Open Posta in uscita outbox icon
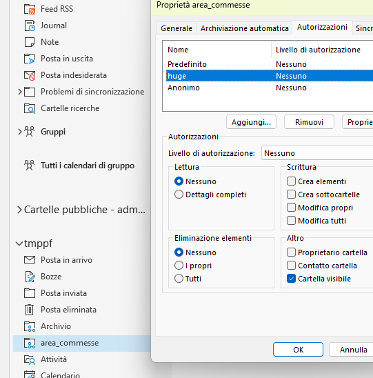Screen dimensions: 373x378 pyautogui.click(x=30, y=59)
